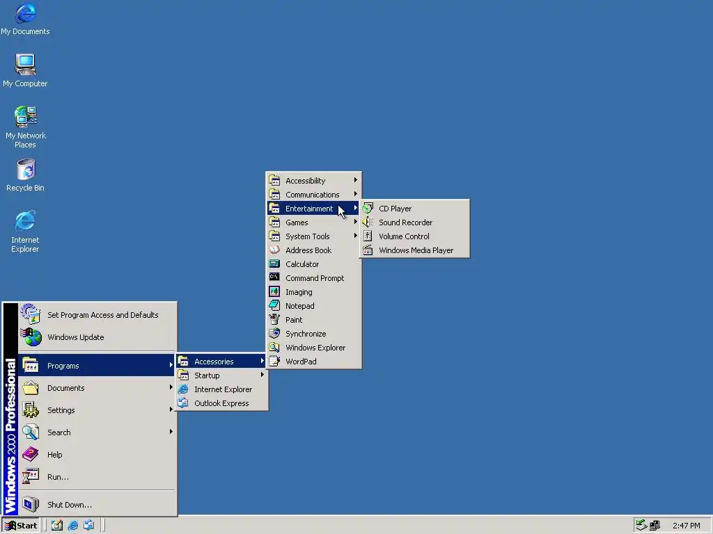Click the Synchronize icon

(x=274, y=333)
